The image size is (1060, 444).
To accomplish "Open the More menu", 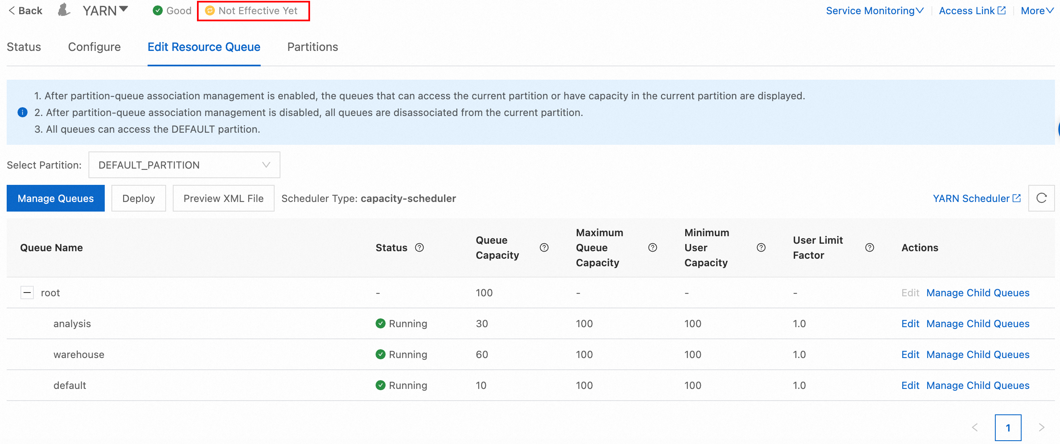I will [1038, 10].
